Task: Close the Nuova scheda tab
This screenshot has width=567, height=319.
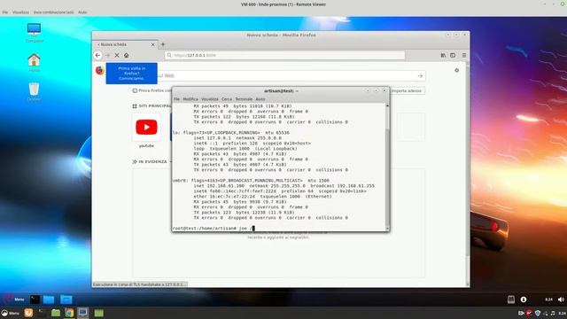Action: tap(152, 44)
